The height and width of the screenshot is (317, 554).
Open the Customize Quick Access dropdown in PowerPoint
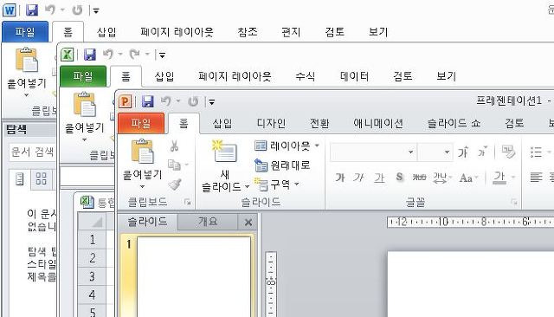[211, 102]
